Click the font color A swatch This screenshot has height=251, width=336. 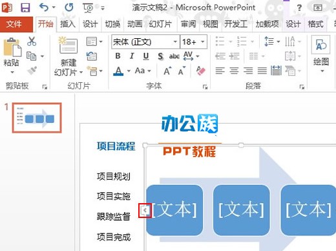pos(118,71)
